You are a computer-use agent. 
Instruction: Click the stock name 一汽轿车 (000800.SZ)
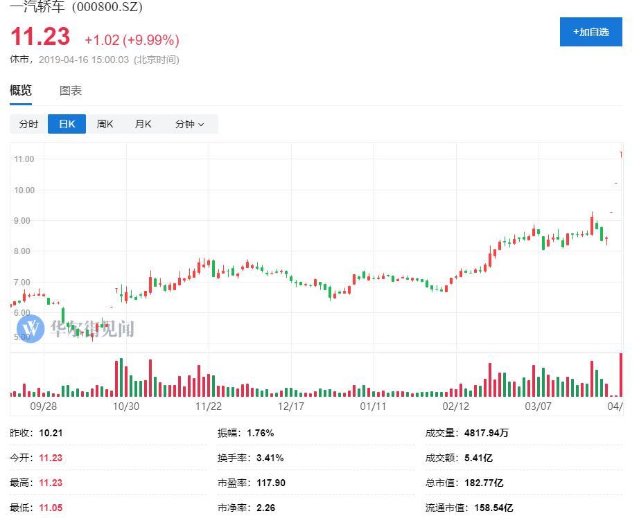pyautogui.click(x=76, y=7)
